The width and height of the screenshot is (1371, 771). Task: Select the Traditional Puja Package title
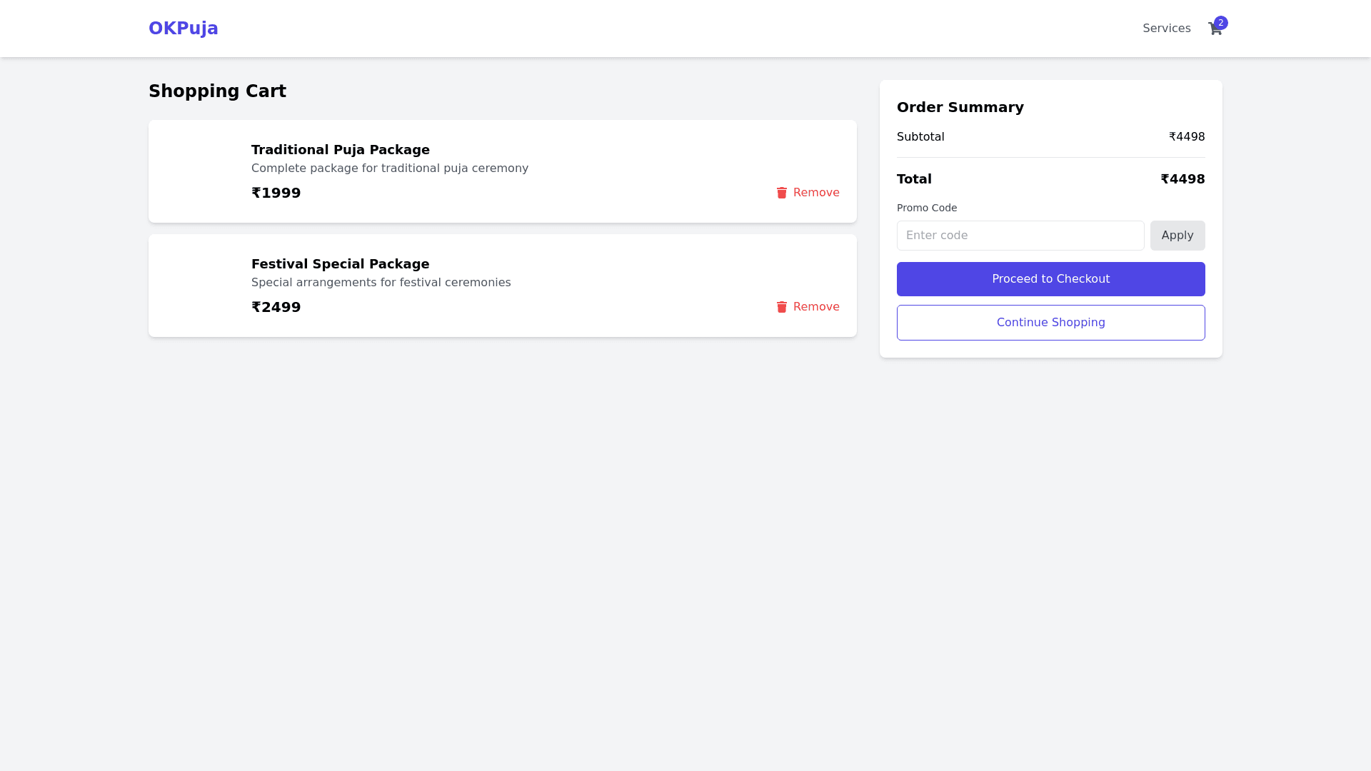click(x=340, y=150)
